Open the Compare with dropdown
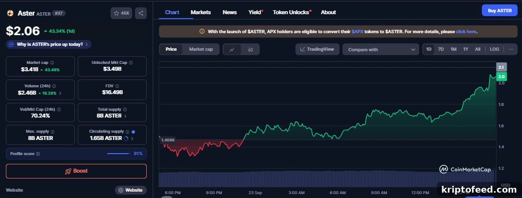 (x=381, y=49)
